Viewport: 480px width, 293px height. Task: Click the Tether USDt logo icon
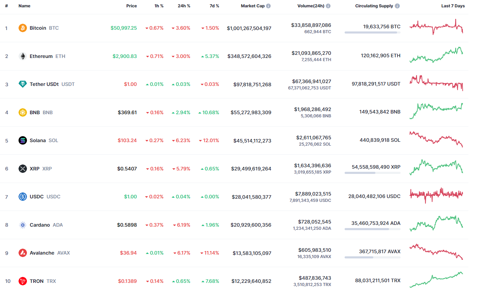[x=23, y=84]
